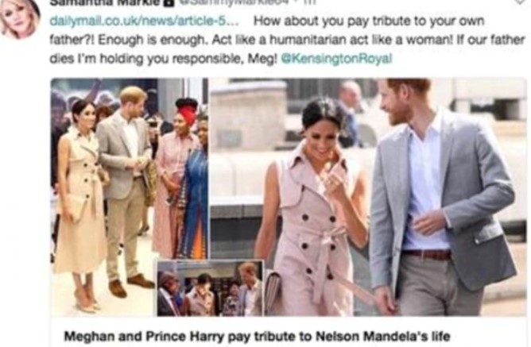Click the Samantha Markle display name
This screenshot has height=347, width=531.
(x=105, y=2)
